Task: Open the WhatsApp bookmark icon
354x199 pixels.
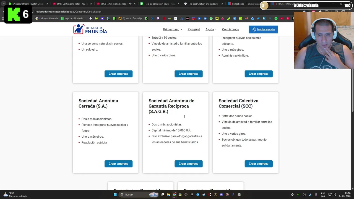Action: click(x=211, y=19)
